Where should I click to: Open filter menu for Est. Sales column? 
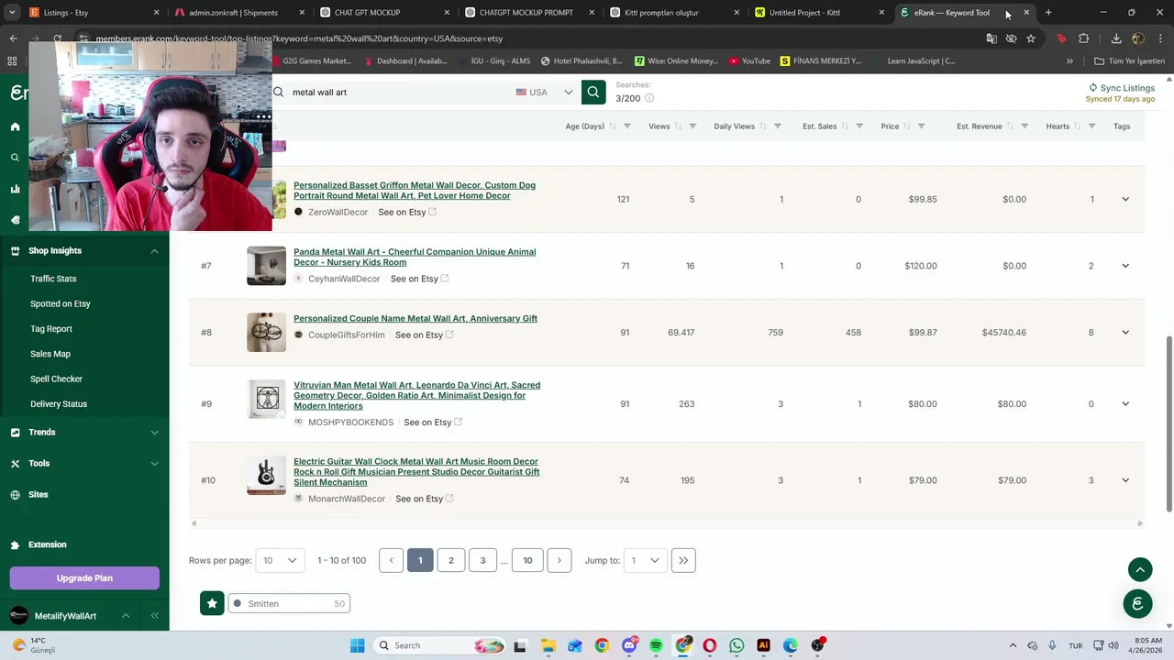click(x=859, y=126)
